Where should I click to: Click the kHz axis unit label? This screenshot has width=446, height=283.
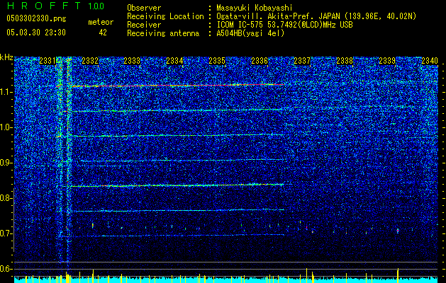coord(6,57)
